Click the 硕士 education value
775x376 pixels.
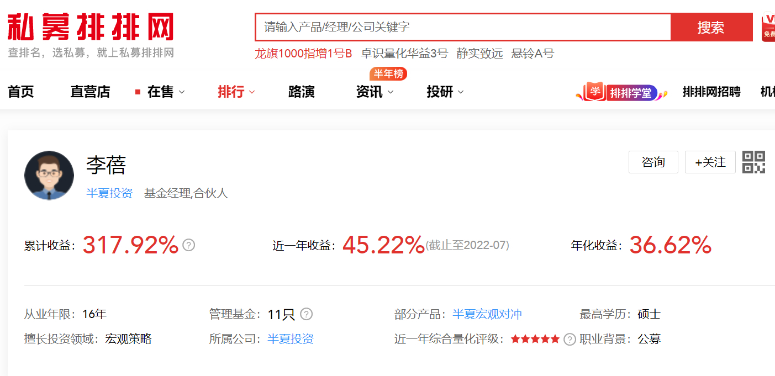649,314
